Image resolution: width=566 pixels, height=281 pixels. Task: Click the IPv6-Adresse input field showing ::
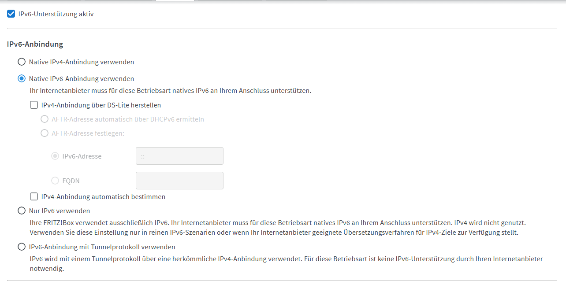click(180, 156)
